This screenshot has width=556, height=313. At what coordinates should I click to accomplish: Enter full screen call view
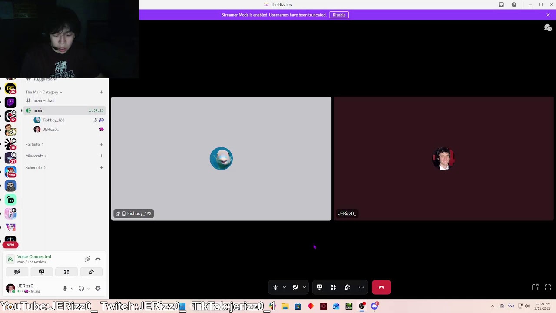[x=548, y=287]
